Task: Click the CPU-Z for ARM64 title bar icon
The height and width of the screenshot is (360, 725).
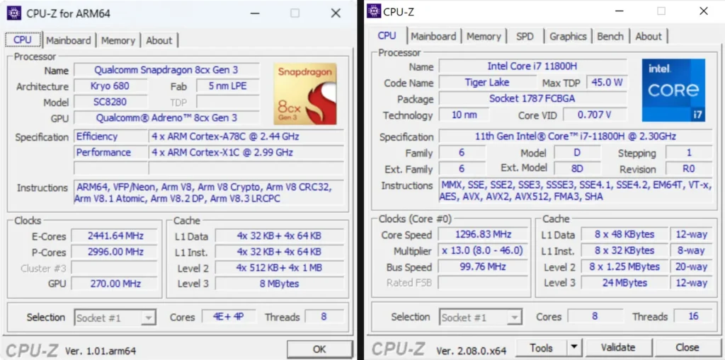Action: (x=14, y=13)
